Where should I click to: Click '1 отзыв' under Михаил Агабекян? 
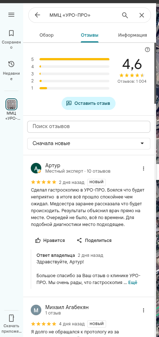(x=53, y=313)
